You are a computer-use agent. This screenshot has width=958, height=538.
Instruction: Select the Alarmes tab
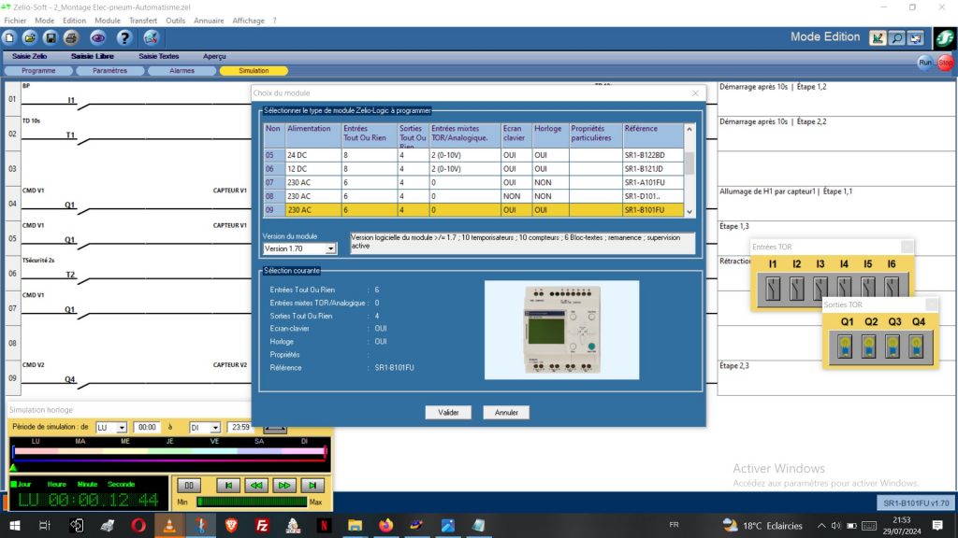coord(182,71)
